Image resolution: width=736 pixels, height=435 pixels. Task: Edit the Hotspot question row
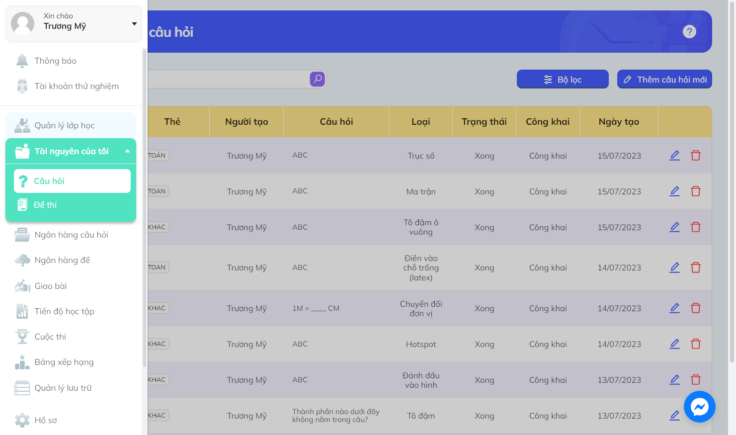(x=674, y=344)
